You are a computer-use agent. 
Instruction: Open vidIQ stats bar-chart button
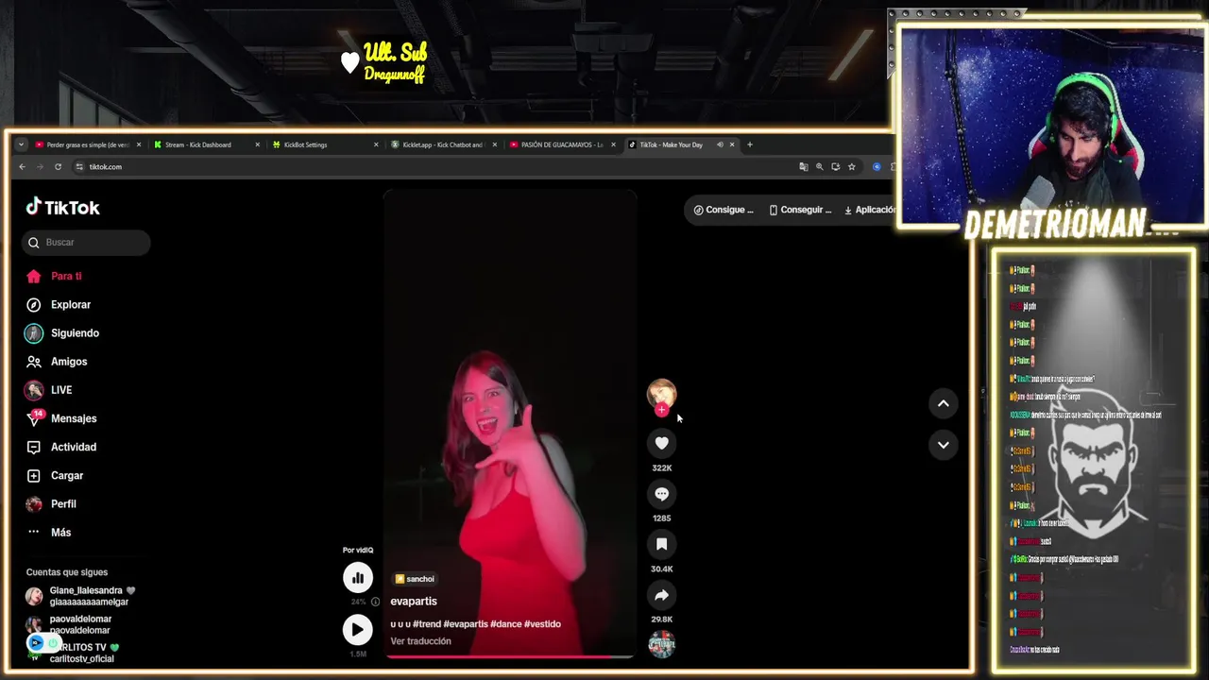(357, 577)
